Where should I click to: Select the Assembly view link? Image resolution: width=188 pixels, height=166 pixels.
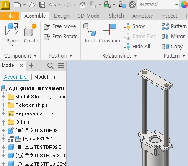tap(15, 77)
